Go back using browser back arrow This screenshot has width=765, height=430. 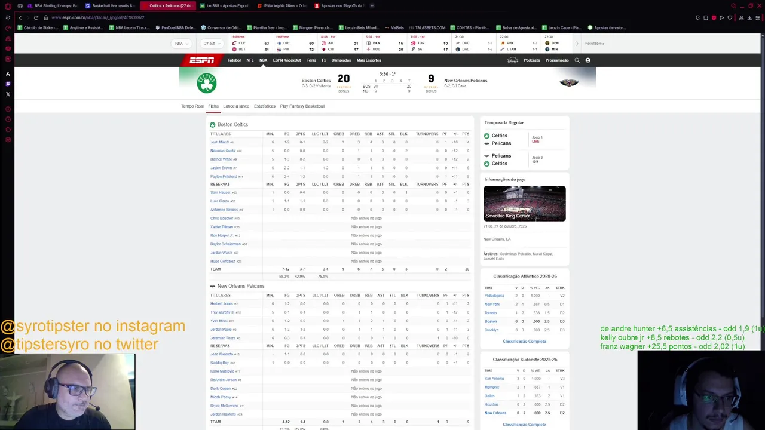(20, 17)
